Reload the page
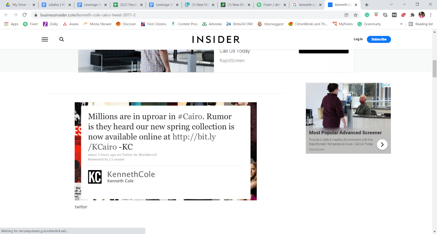 coord(25,15)
